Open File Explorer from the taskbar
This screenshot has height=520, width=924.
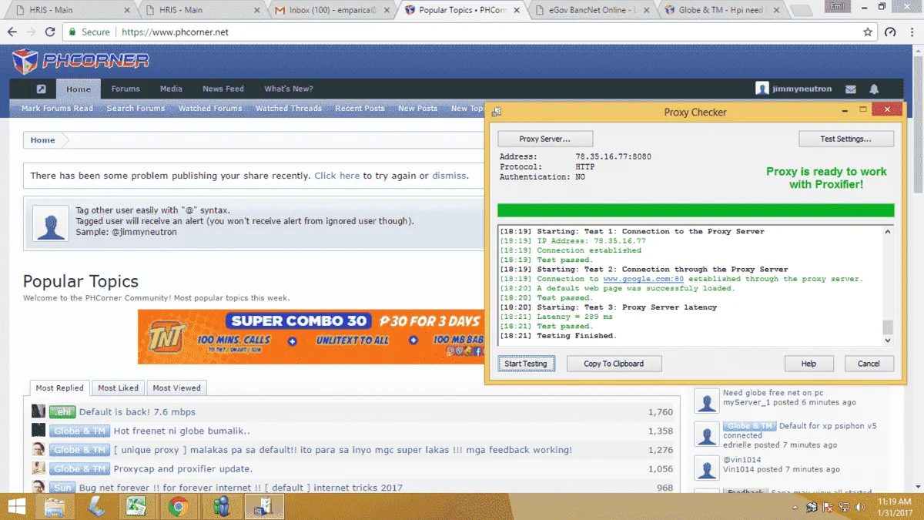[x=55, y=506]
